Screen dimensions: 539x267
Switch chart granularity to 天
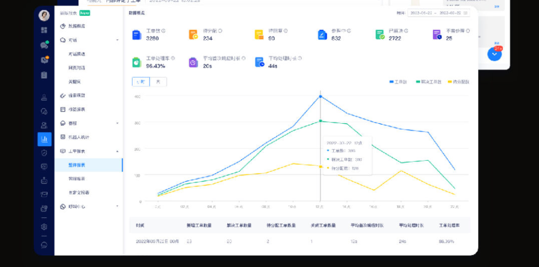158,82
